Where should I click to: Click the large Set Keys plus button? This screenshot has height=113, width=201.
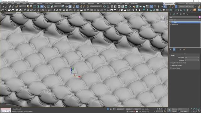coord(169,110)
